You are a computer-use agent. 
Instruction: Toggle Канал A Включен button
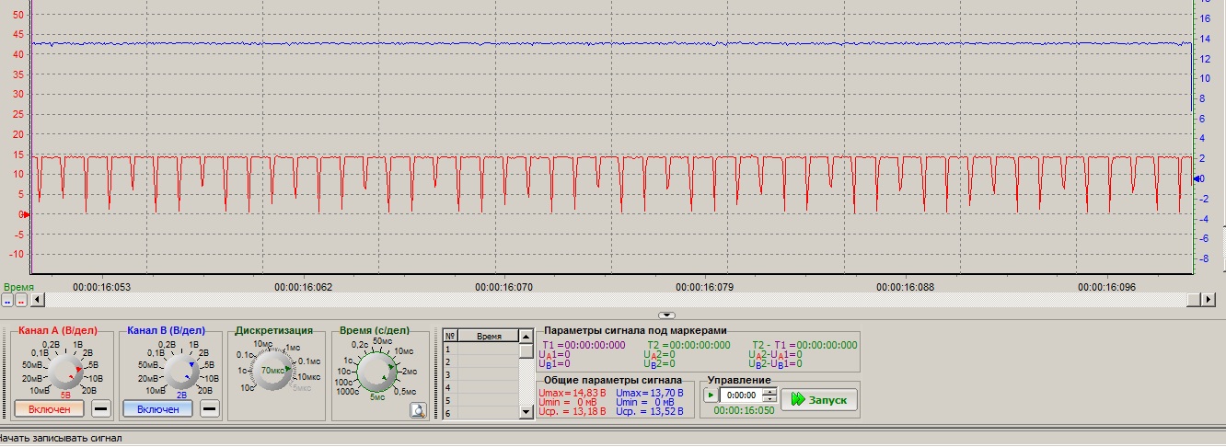coord(49,408)
